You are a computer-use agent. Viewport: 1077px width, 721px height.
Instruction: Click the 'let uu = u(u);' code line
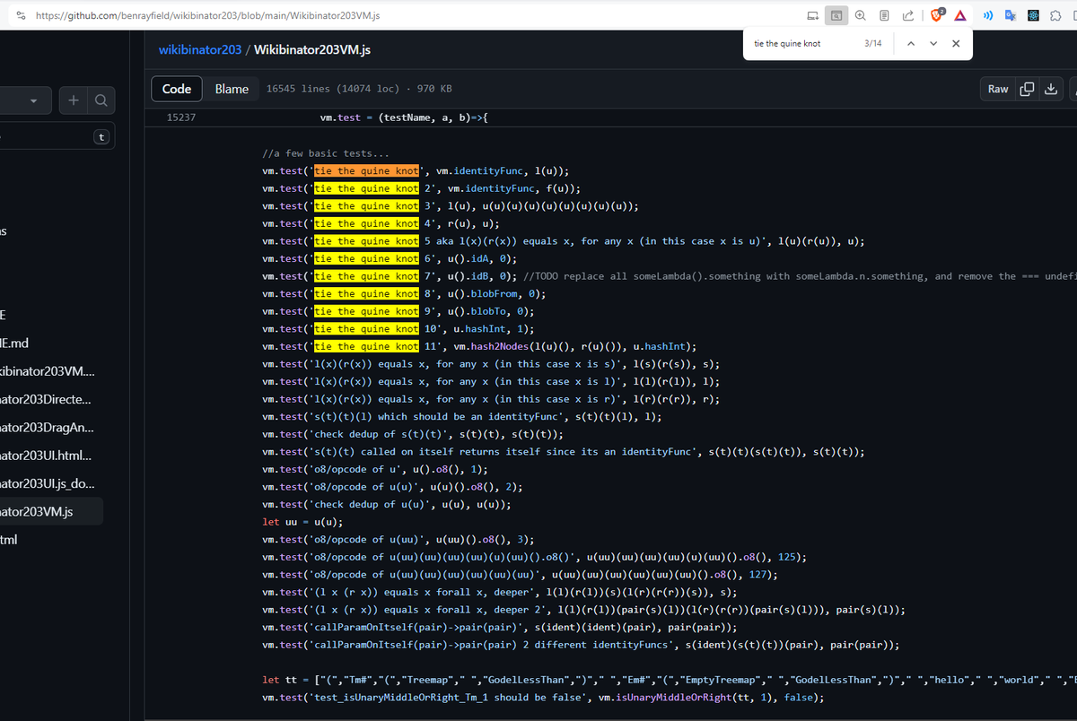pyautogui.click(x=302, y=521)
